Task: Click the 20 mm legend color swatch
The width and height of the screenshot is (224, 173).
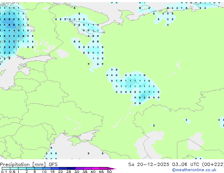Action: 63,168
